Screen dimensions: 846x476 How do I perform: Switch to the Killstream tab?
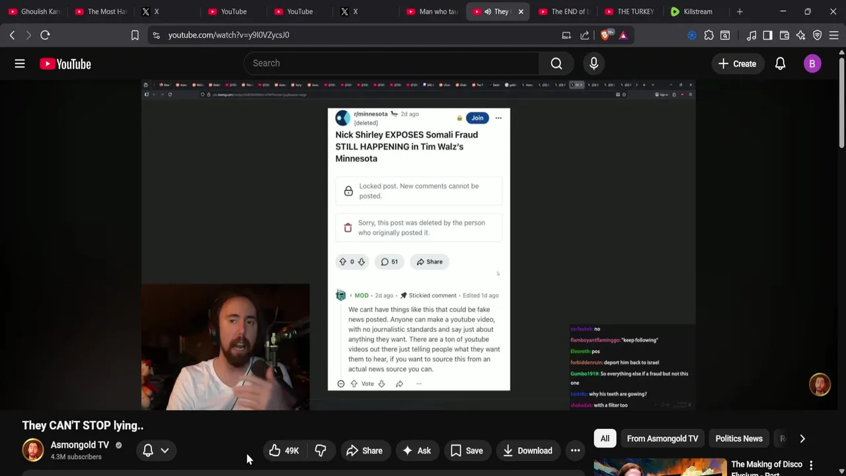695,11
